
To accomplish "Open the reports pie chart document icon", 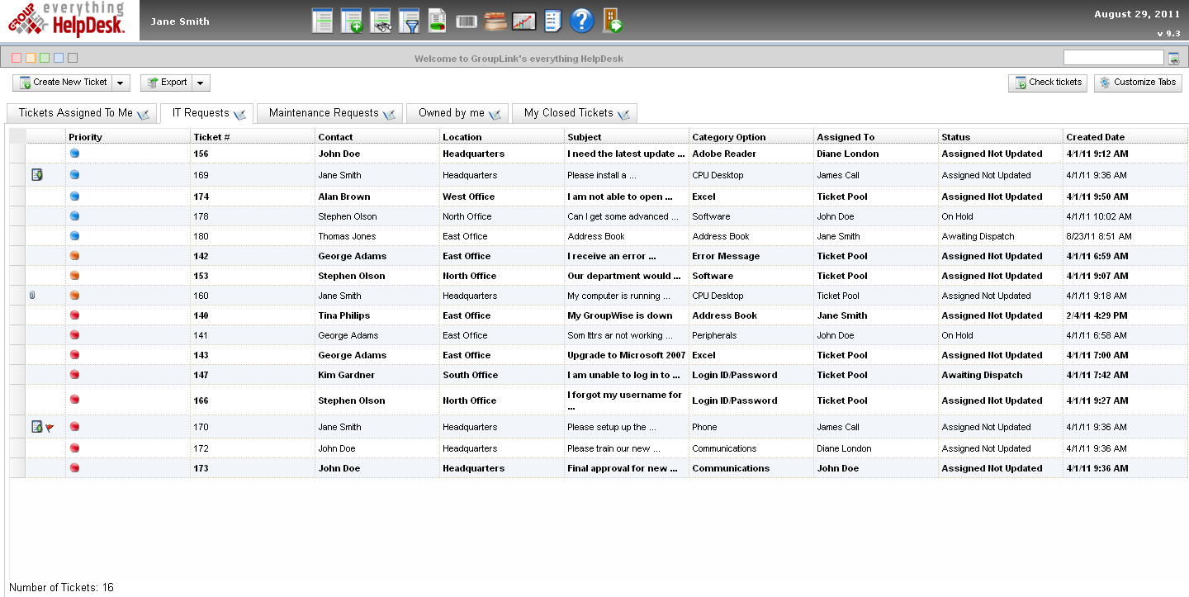I will [438, 21].
